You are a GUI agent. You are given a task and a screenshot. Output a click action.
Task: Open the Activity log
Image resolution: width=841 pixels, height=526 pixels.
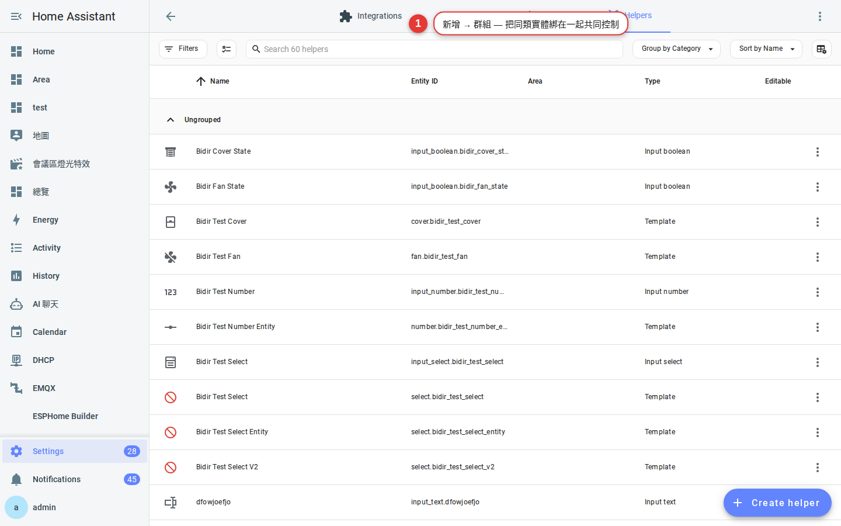coord(75,248)
